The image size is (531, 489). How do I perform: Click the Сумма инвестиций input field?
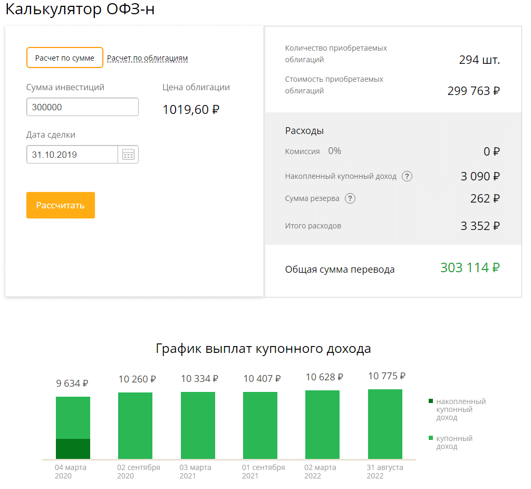tap(82, 107)
